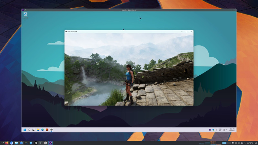Click Show Desktop button in KDE panel
Viewport: 258px width, 145px height.
(x=256, y=143)
